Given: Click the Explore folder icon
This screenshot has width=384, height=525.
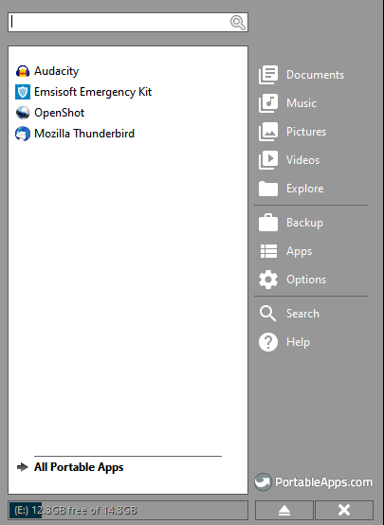Looking at the screenshot, I should pos(268,189).
